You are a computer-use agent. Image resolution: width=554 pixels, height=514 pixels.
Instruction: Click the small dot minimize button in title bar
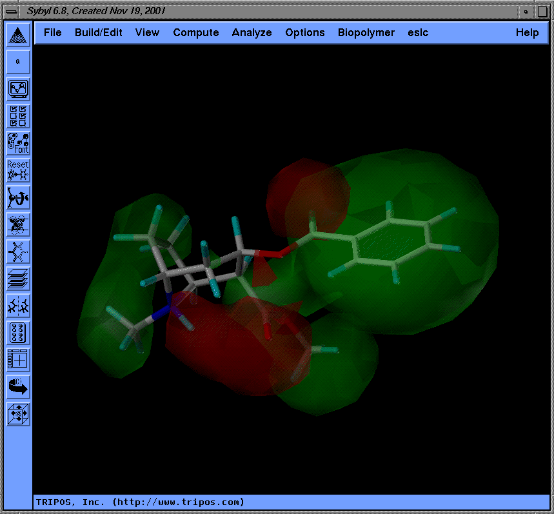pos(526,12)
